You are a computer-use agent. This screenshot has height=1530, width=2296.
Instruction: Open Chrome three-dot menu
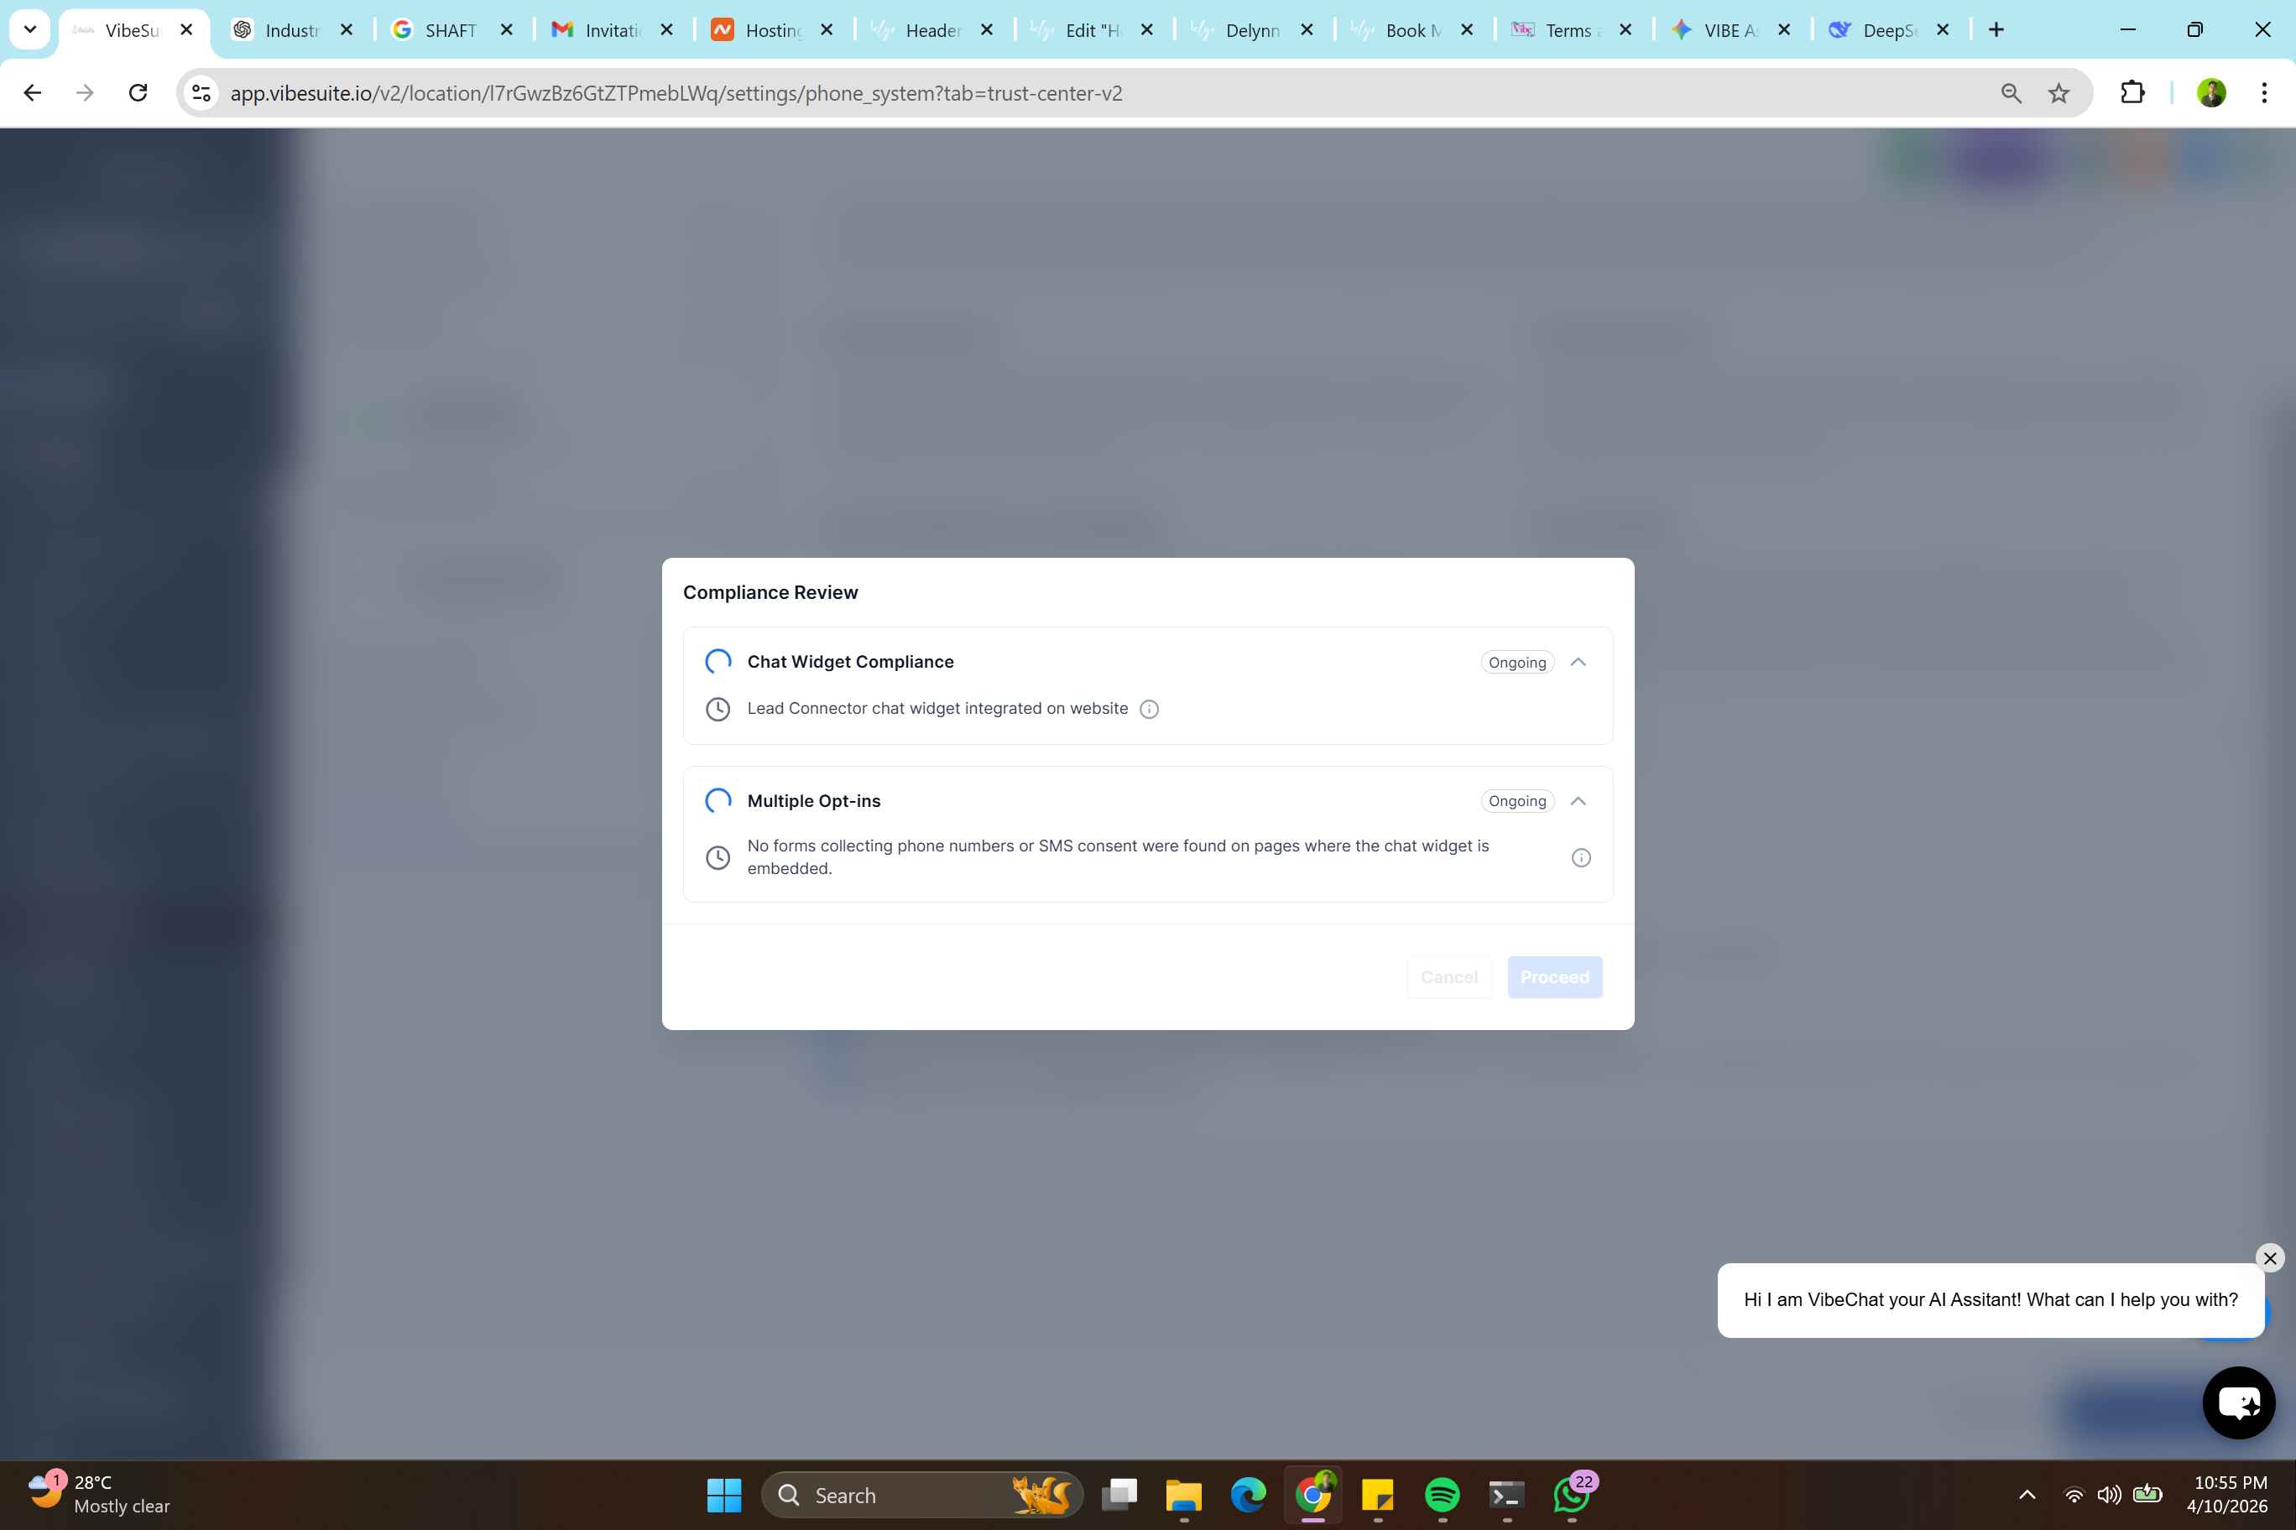coord(2264,93)
